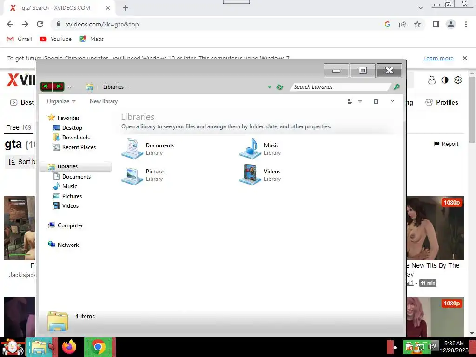The image size is (476, 357).
Task: Open the Chrome profile avatar
Action: (451, 24)
